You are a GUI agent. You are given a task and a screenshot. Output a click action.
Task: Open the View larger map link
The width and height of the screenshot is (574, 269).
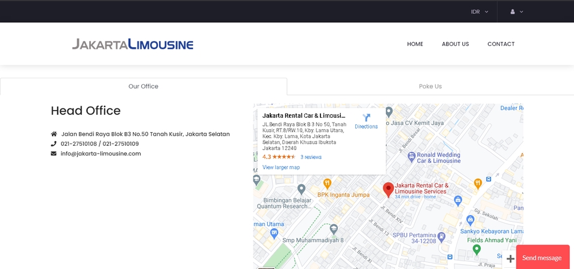point(281,167)
